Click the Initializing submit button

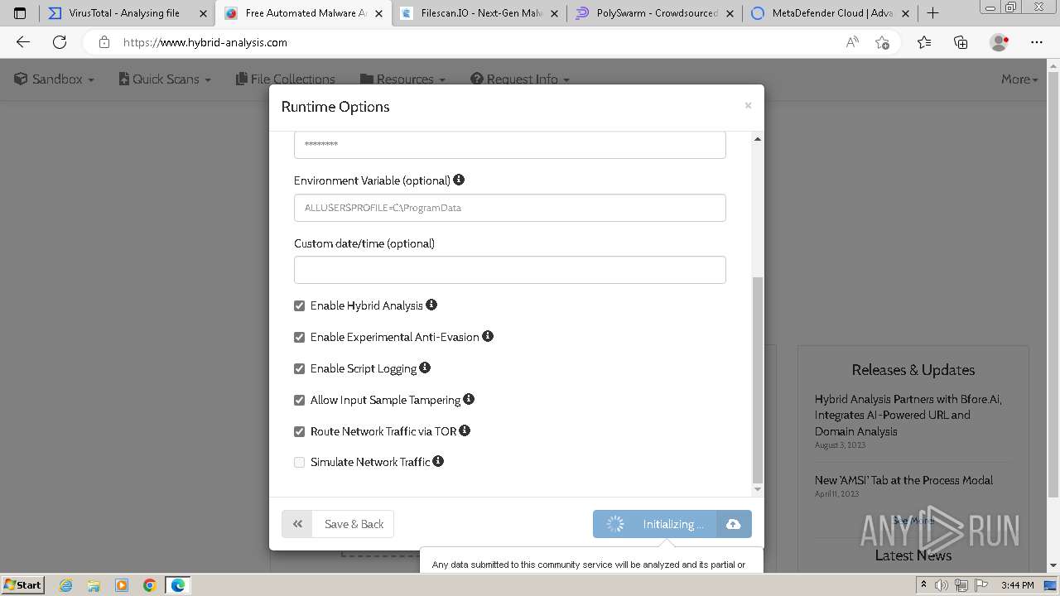coord(654,524)
